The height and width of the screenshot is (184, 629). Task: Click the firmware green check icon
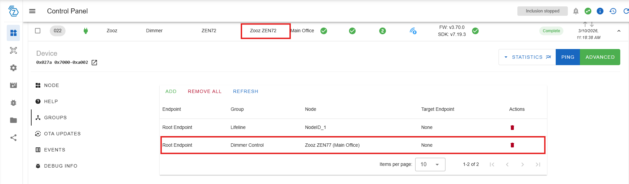pyautogui.click(x=475, y=31)
